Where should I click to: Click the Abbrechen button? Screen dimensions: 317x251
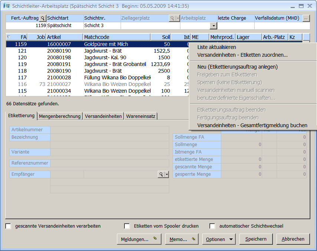[x=293, y=239]
